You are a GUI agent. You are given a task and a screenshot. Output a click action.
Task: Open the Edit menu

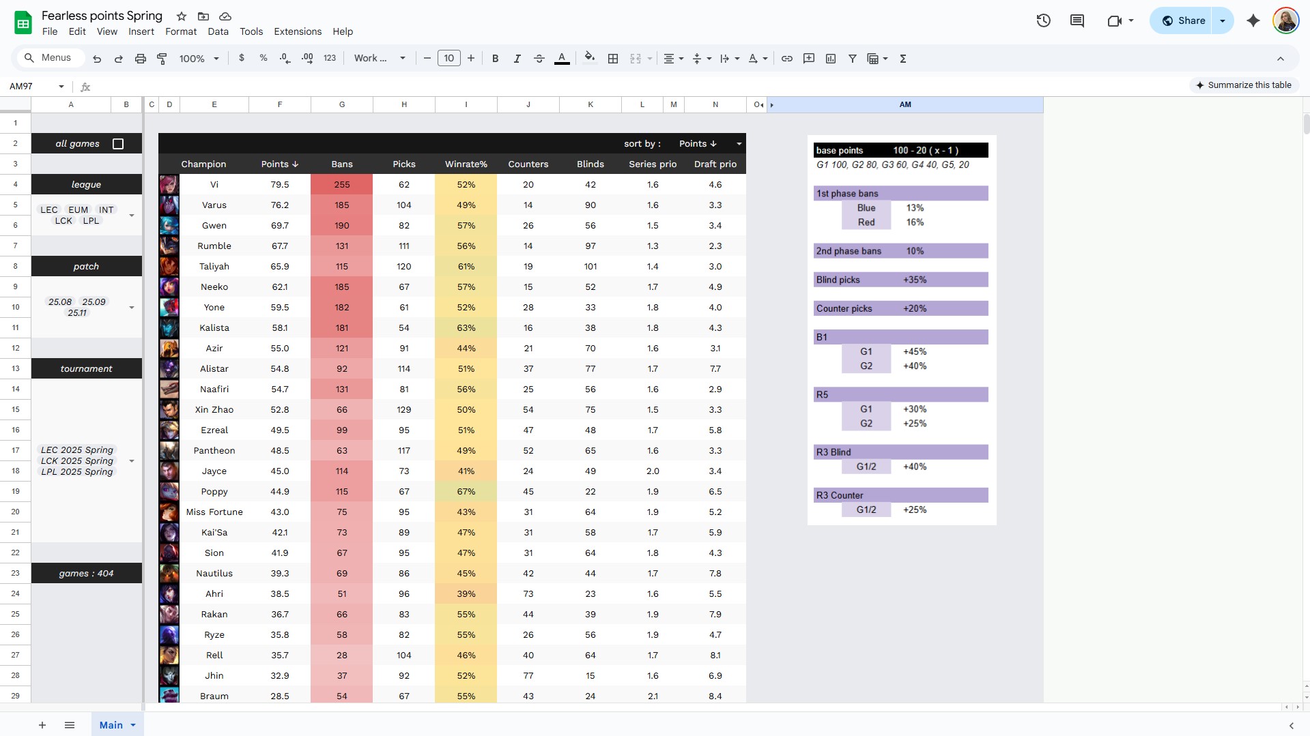click(77, 31)
